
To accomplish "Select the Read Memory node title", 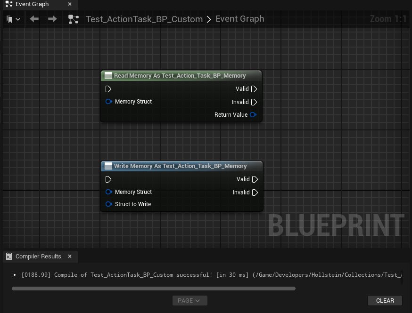I will [x=180, y=76].
